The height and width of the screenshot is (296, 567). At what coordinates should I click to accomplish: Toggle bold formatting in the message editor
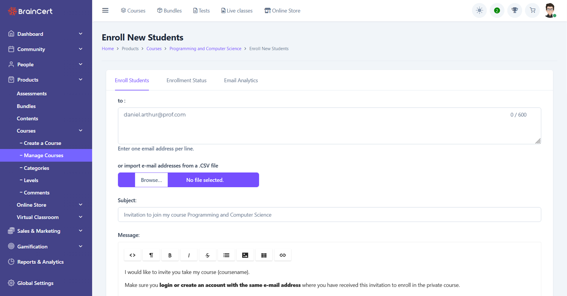pyautogui.click(x=170, y=255)
